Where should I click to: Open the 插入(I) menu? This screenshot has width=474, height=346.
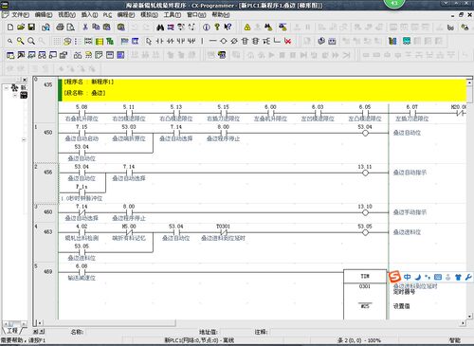pyautogui.click(x=89, y=15)
